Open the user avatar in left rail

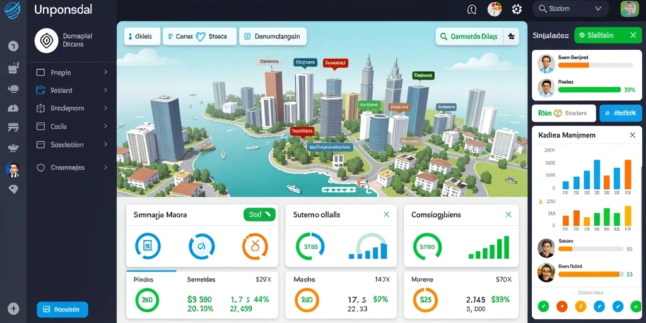point(13,169)
